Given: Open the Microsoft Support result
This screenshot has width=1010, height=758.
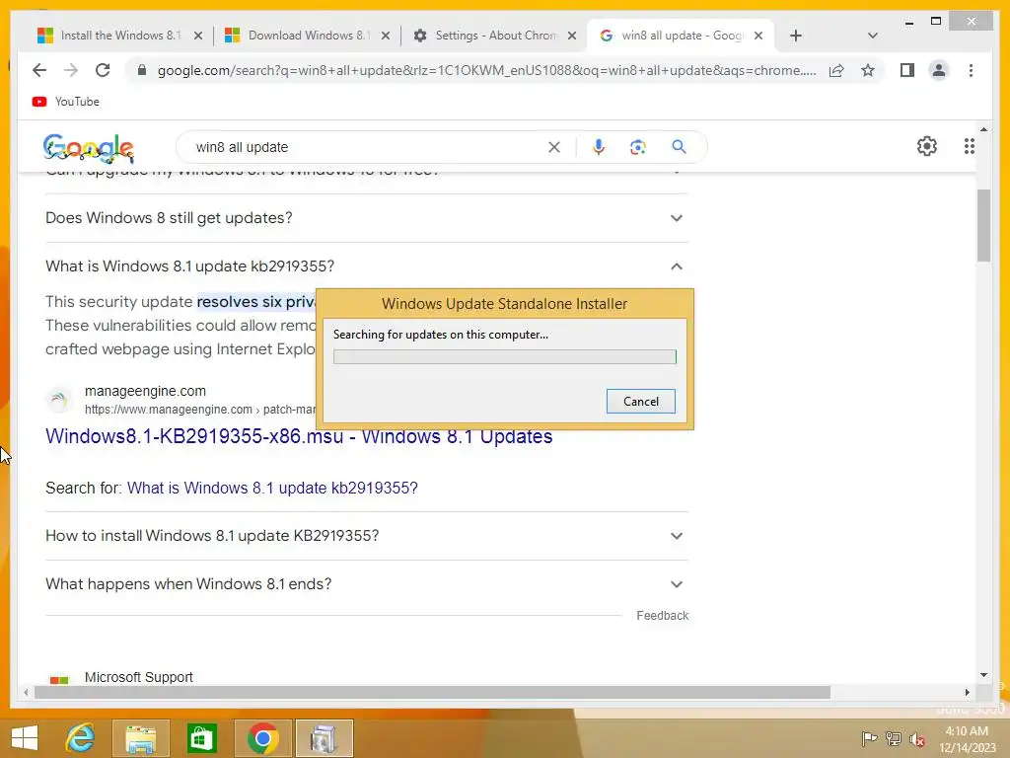Looking at the screenshot, I should point(138,677).
